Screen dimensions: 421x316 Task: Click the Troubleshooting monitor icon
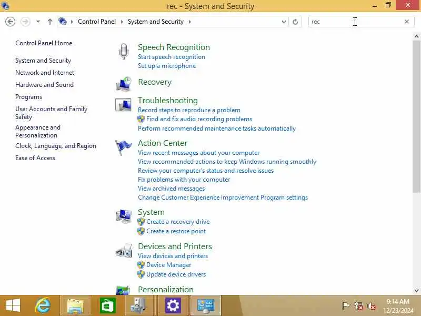pos(123,104)
